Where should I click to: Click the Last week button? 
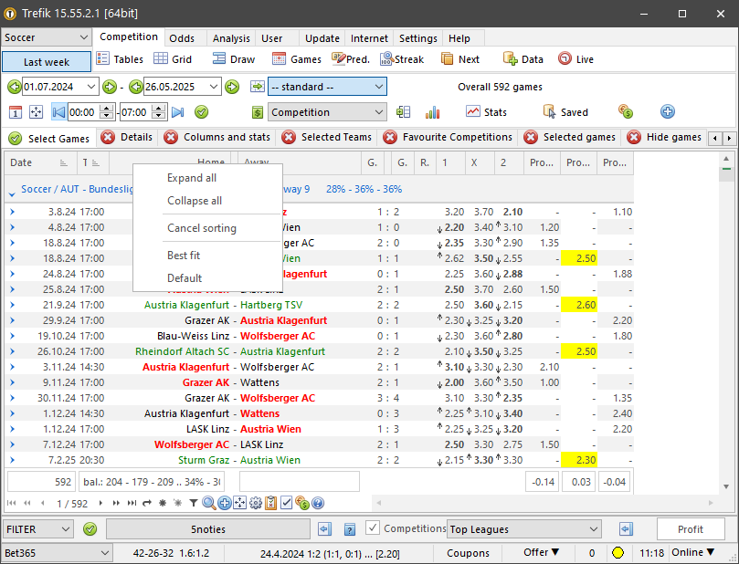click(x=47, y=62)
